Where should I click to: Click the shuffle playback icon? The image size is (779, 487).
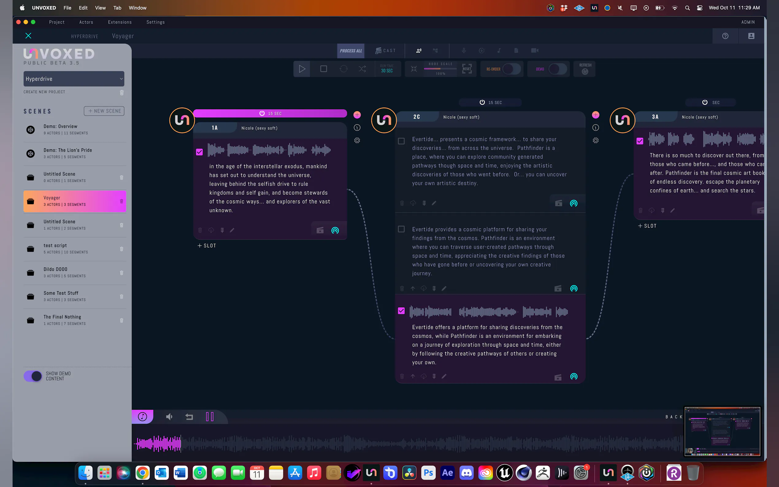pyautogui.click(x=362, y=69)
